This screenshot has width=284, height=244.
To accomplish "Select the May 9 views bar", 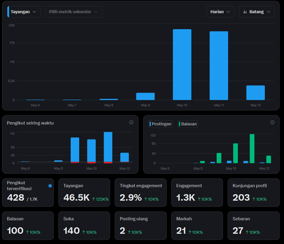I will coord(146,96).
